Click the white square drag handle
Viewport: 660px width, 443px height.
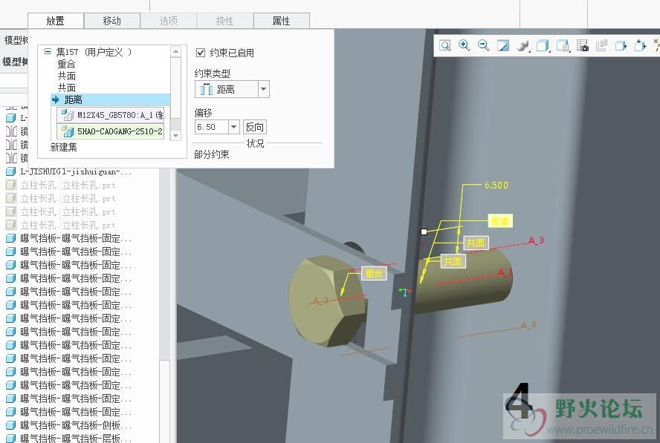coord(424,232)
